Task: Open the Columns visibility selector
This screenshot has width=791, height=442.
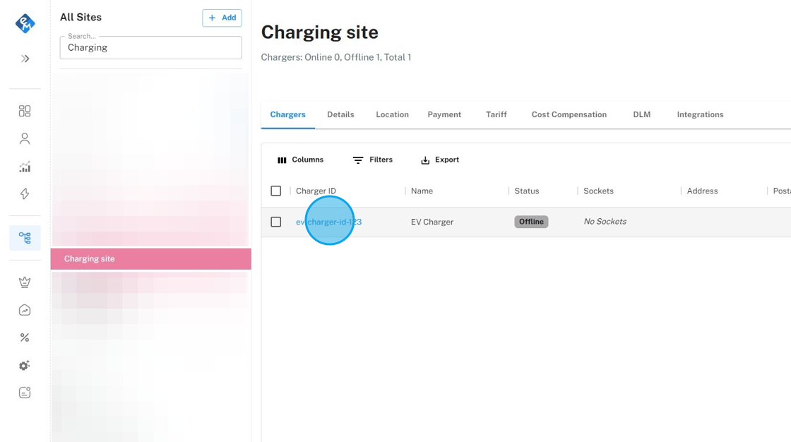Action: pyautogui.click(x=300, y=160)
